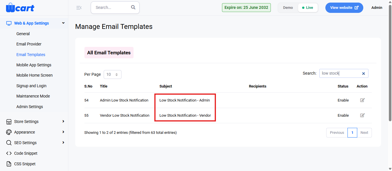
Task: Open Maintanence Mode page
Action: point(33,96)
